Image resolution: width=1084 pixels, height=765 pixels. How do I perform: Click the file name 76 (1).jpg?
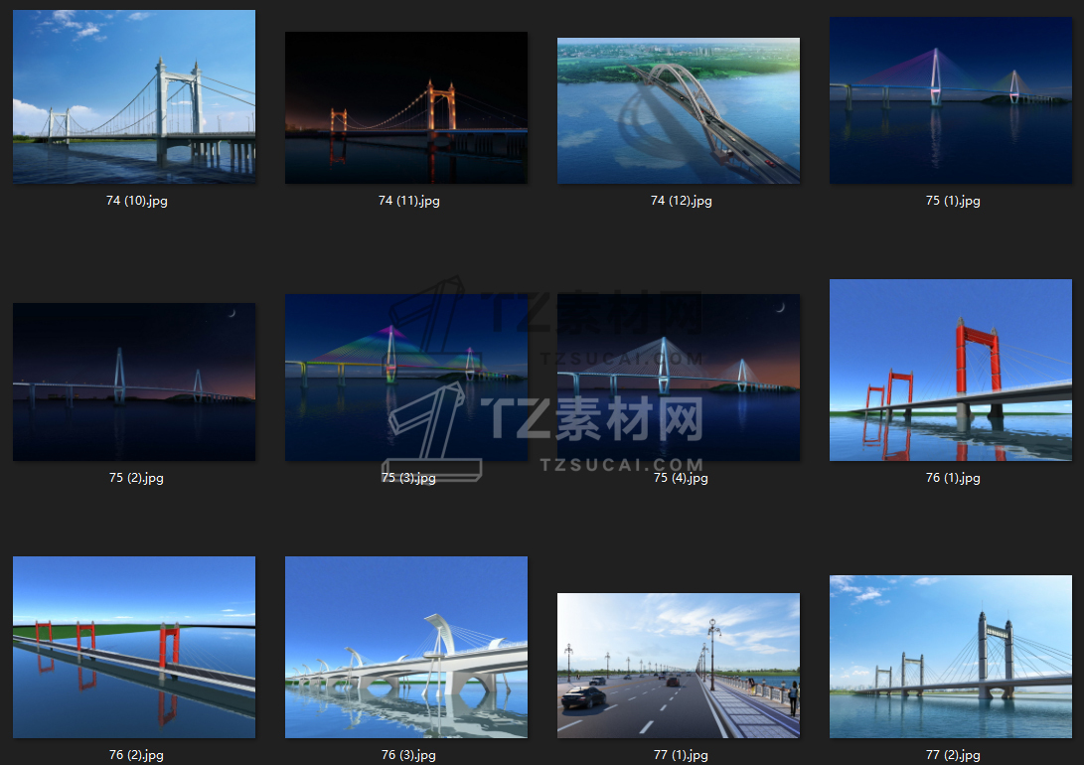[953, 478]
